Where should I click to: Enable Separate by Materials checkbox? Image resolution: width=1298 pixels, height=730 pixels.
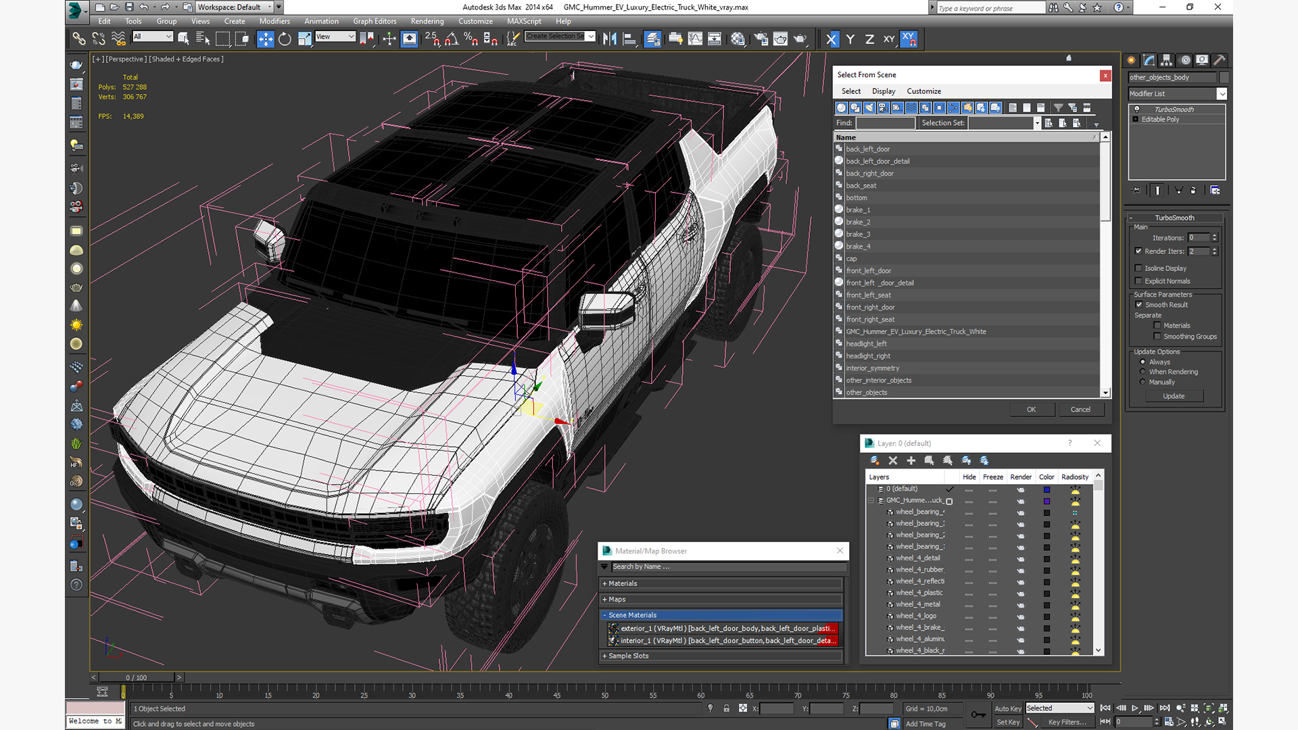[1157, 326]
